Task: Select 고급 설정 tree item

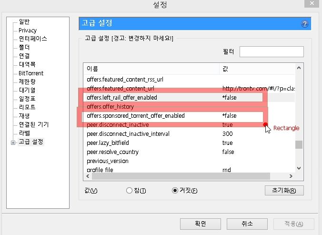Action: [31, 142]
